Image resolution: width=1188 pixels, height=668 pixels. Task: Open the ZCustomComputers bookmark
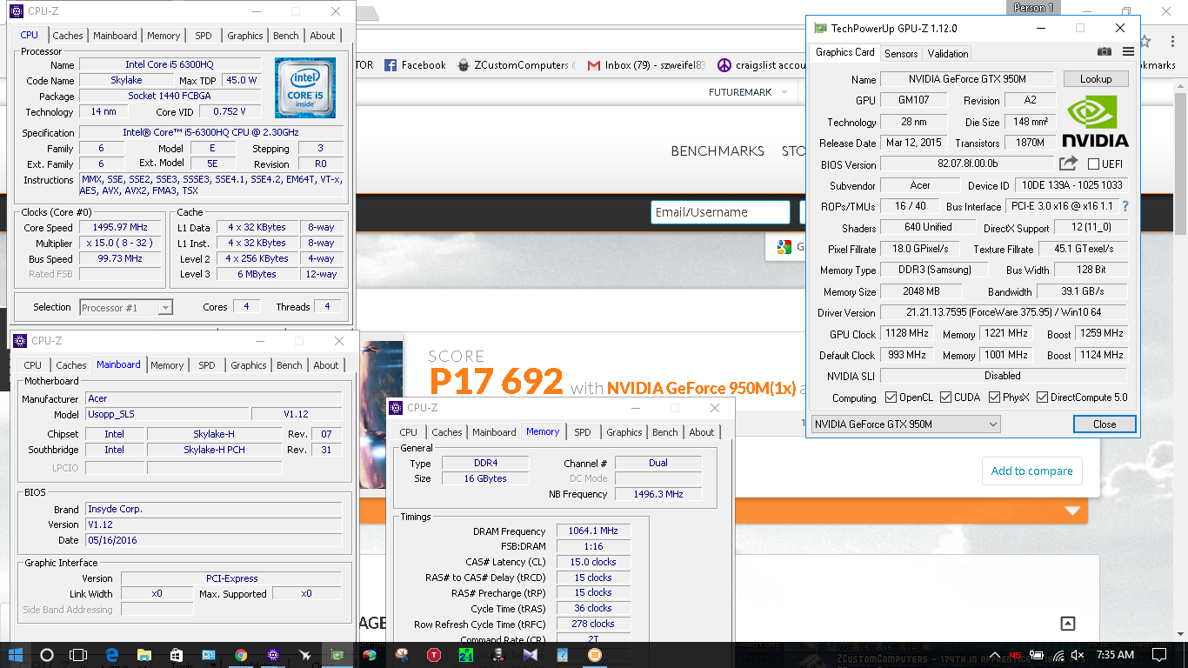516,65
